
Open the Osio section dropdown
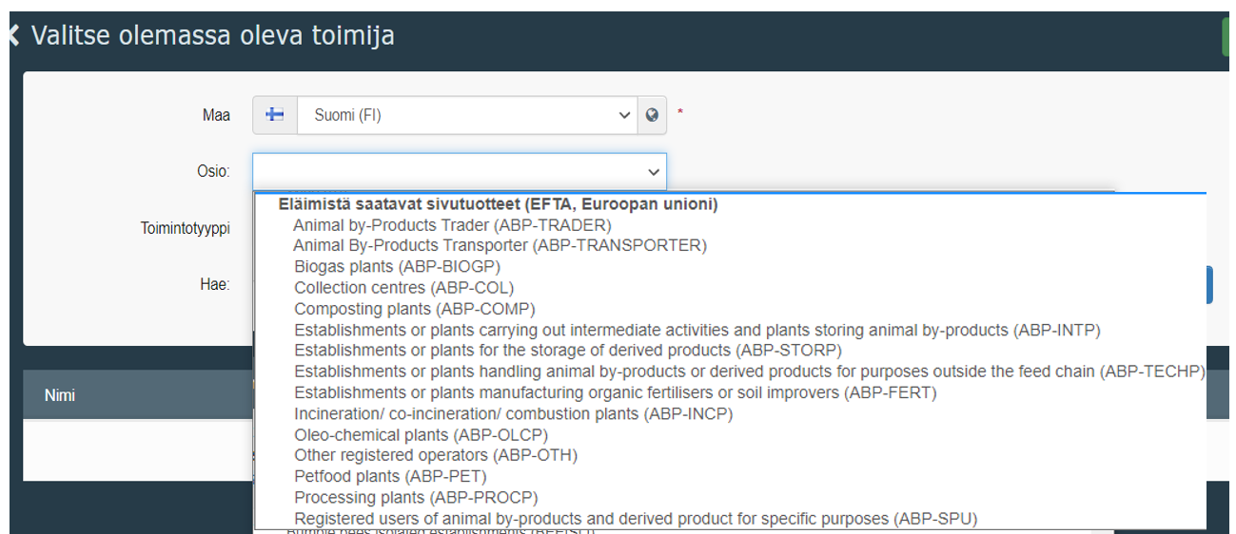[459, 172]
